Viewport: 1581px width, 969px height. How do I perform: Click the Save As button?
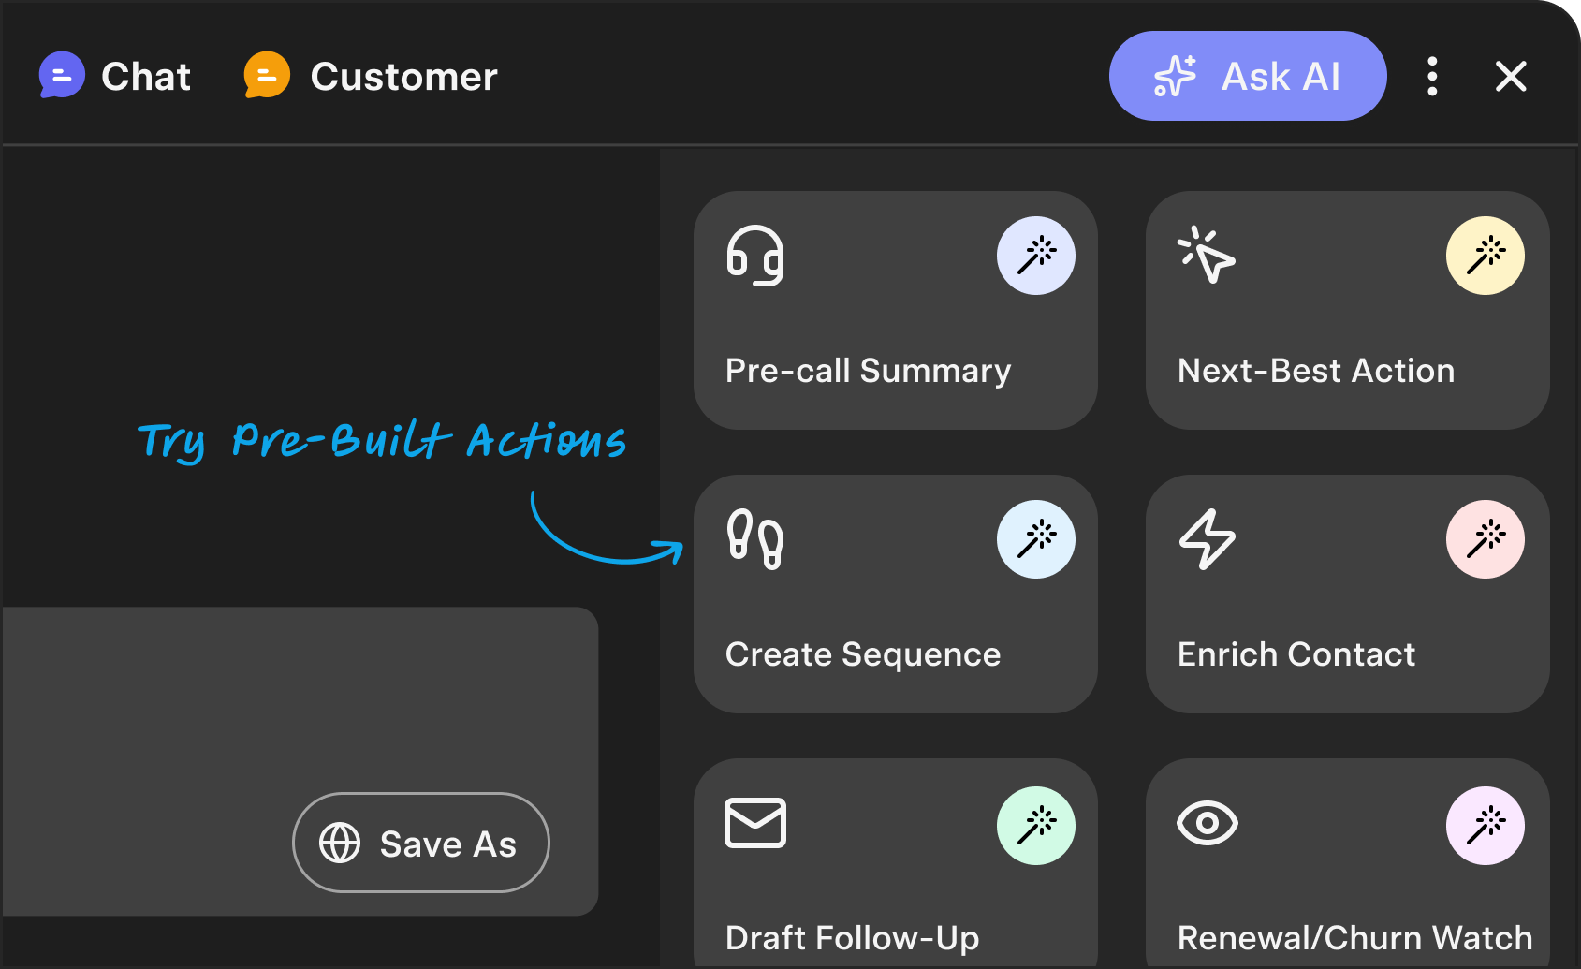pyautogui.click(x=420, y=843)
